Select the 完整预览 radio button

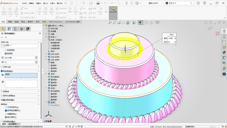tap(6, 114)
